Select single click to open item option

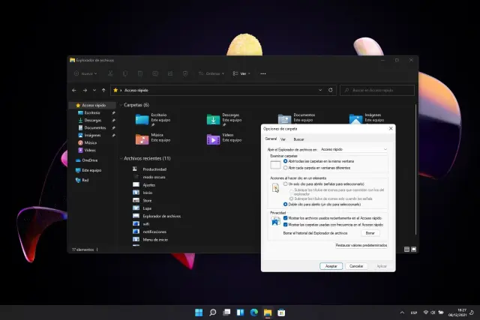(x=286, y=184)
